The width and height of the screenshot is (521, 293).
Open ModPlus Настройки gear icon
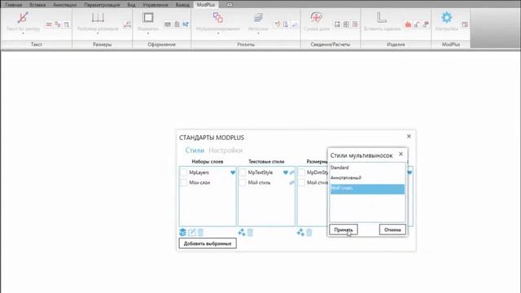pyautogui.click(x=447, y=18)
